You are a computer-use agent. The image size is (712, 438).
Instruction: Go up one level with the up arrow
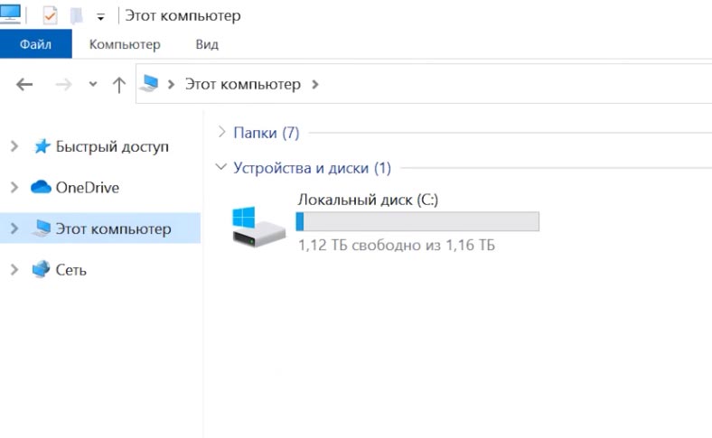coord(118,85)
